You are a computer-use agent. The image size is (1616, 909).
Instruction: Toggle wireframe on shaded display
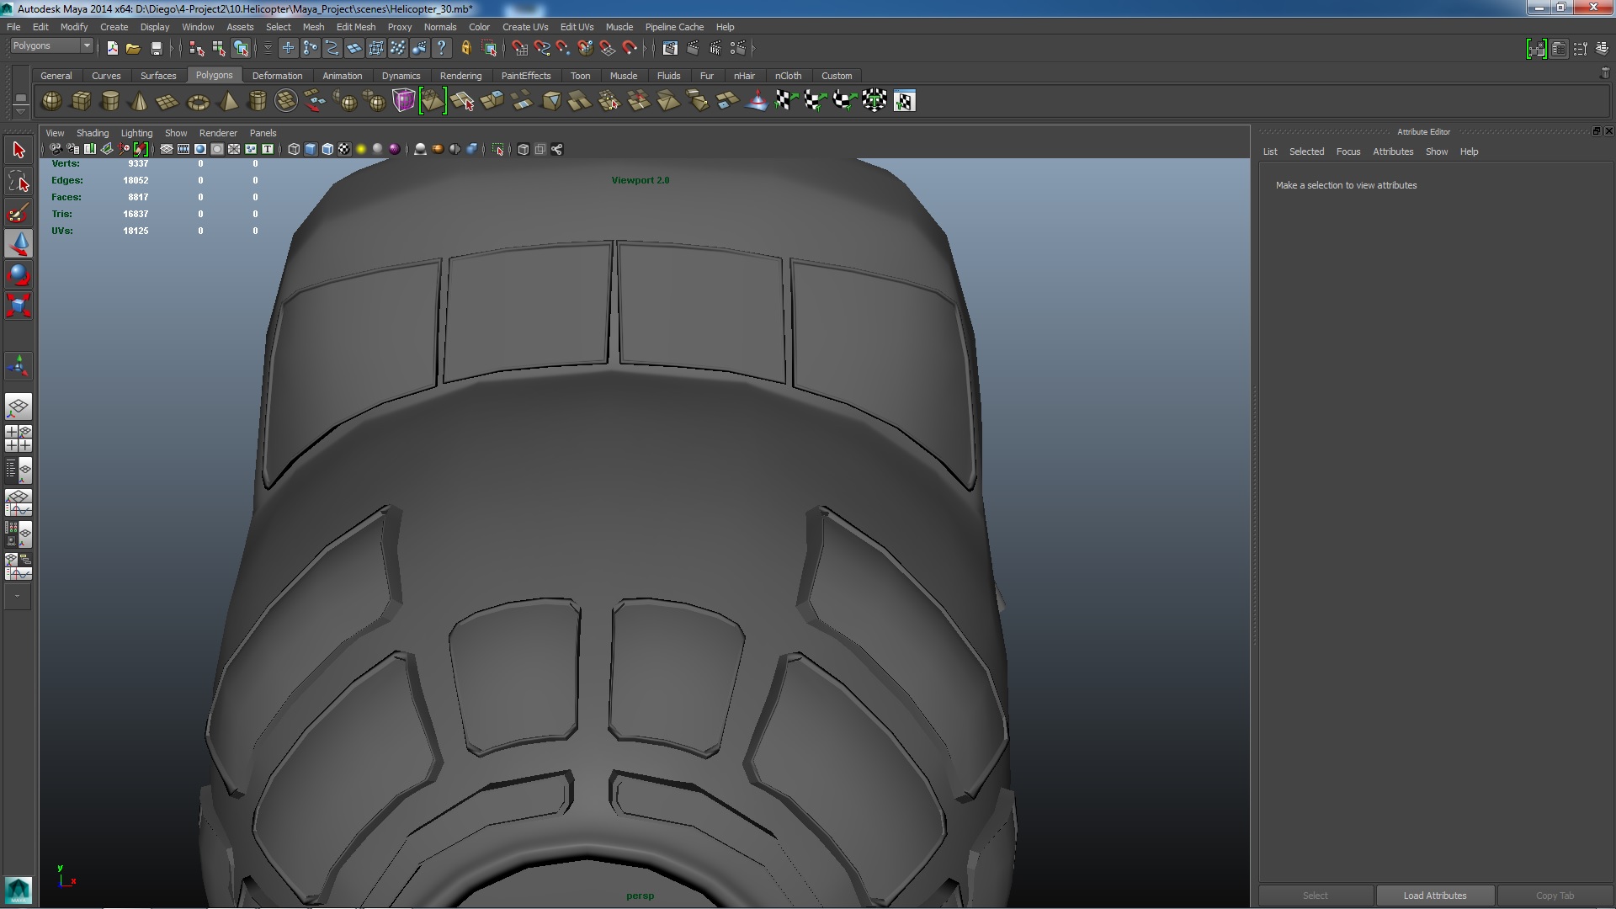(327, 149)
